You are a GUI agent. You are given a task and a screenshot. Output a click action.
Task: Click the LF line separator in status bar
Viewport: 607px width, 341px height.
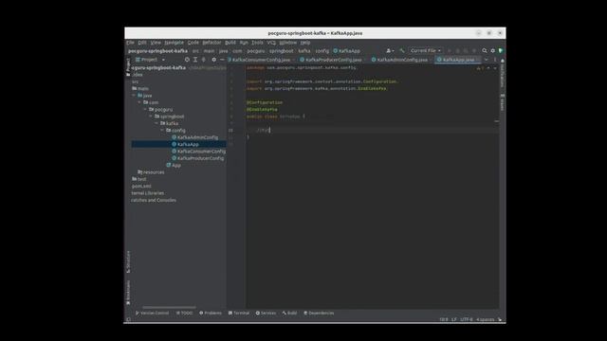point(454,319)
